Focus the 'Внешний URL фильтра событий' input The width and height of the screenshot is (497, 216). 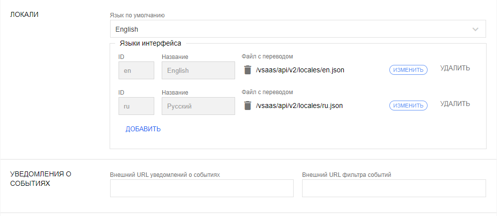click(393, 188)
